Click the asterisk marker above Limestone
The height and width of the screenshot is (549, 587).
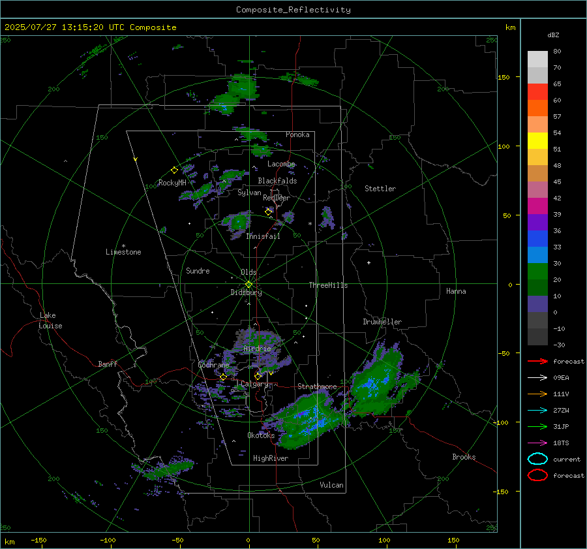[x=123, y=246]
